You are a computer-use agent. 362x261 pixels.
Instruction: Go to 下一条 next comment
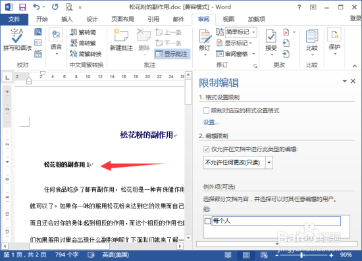(x=168, y=43)
